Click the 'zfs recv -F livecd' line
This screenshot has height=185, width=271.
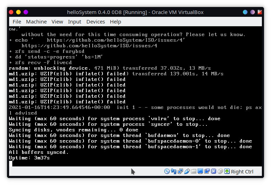tap(40, 62)
